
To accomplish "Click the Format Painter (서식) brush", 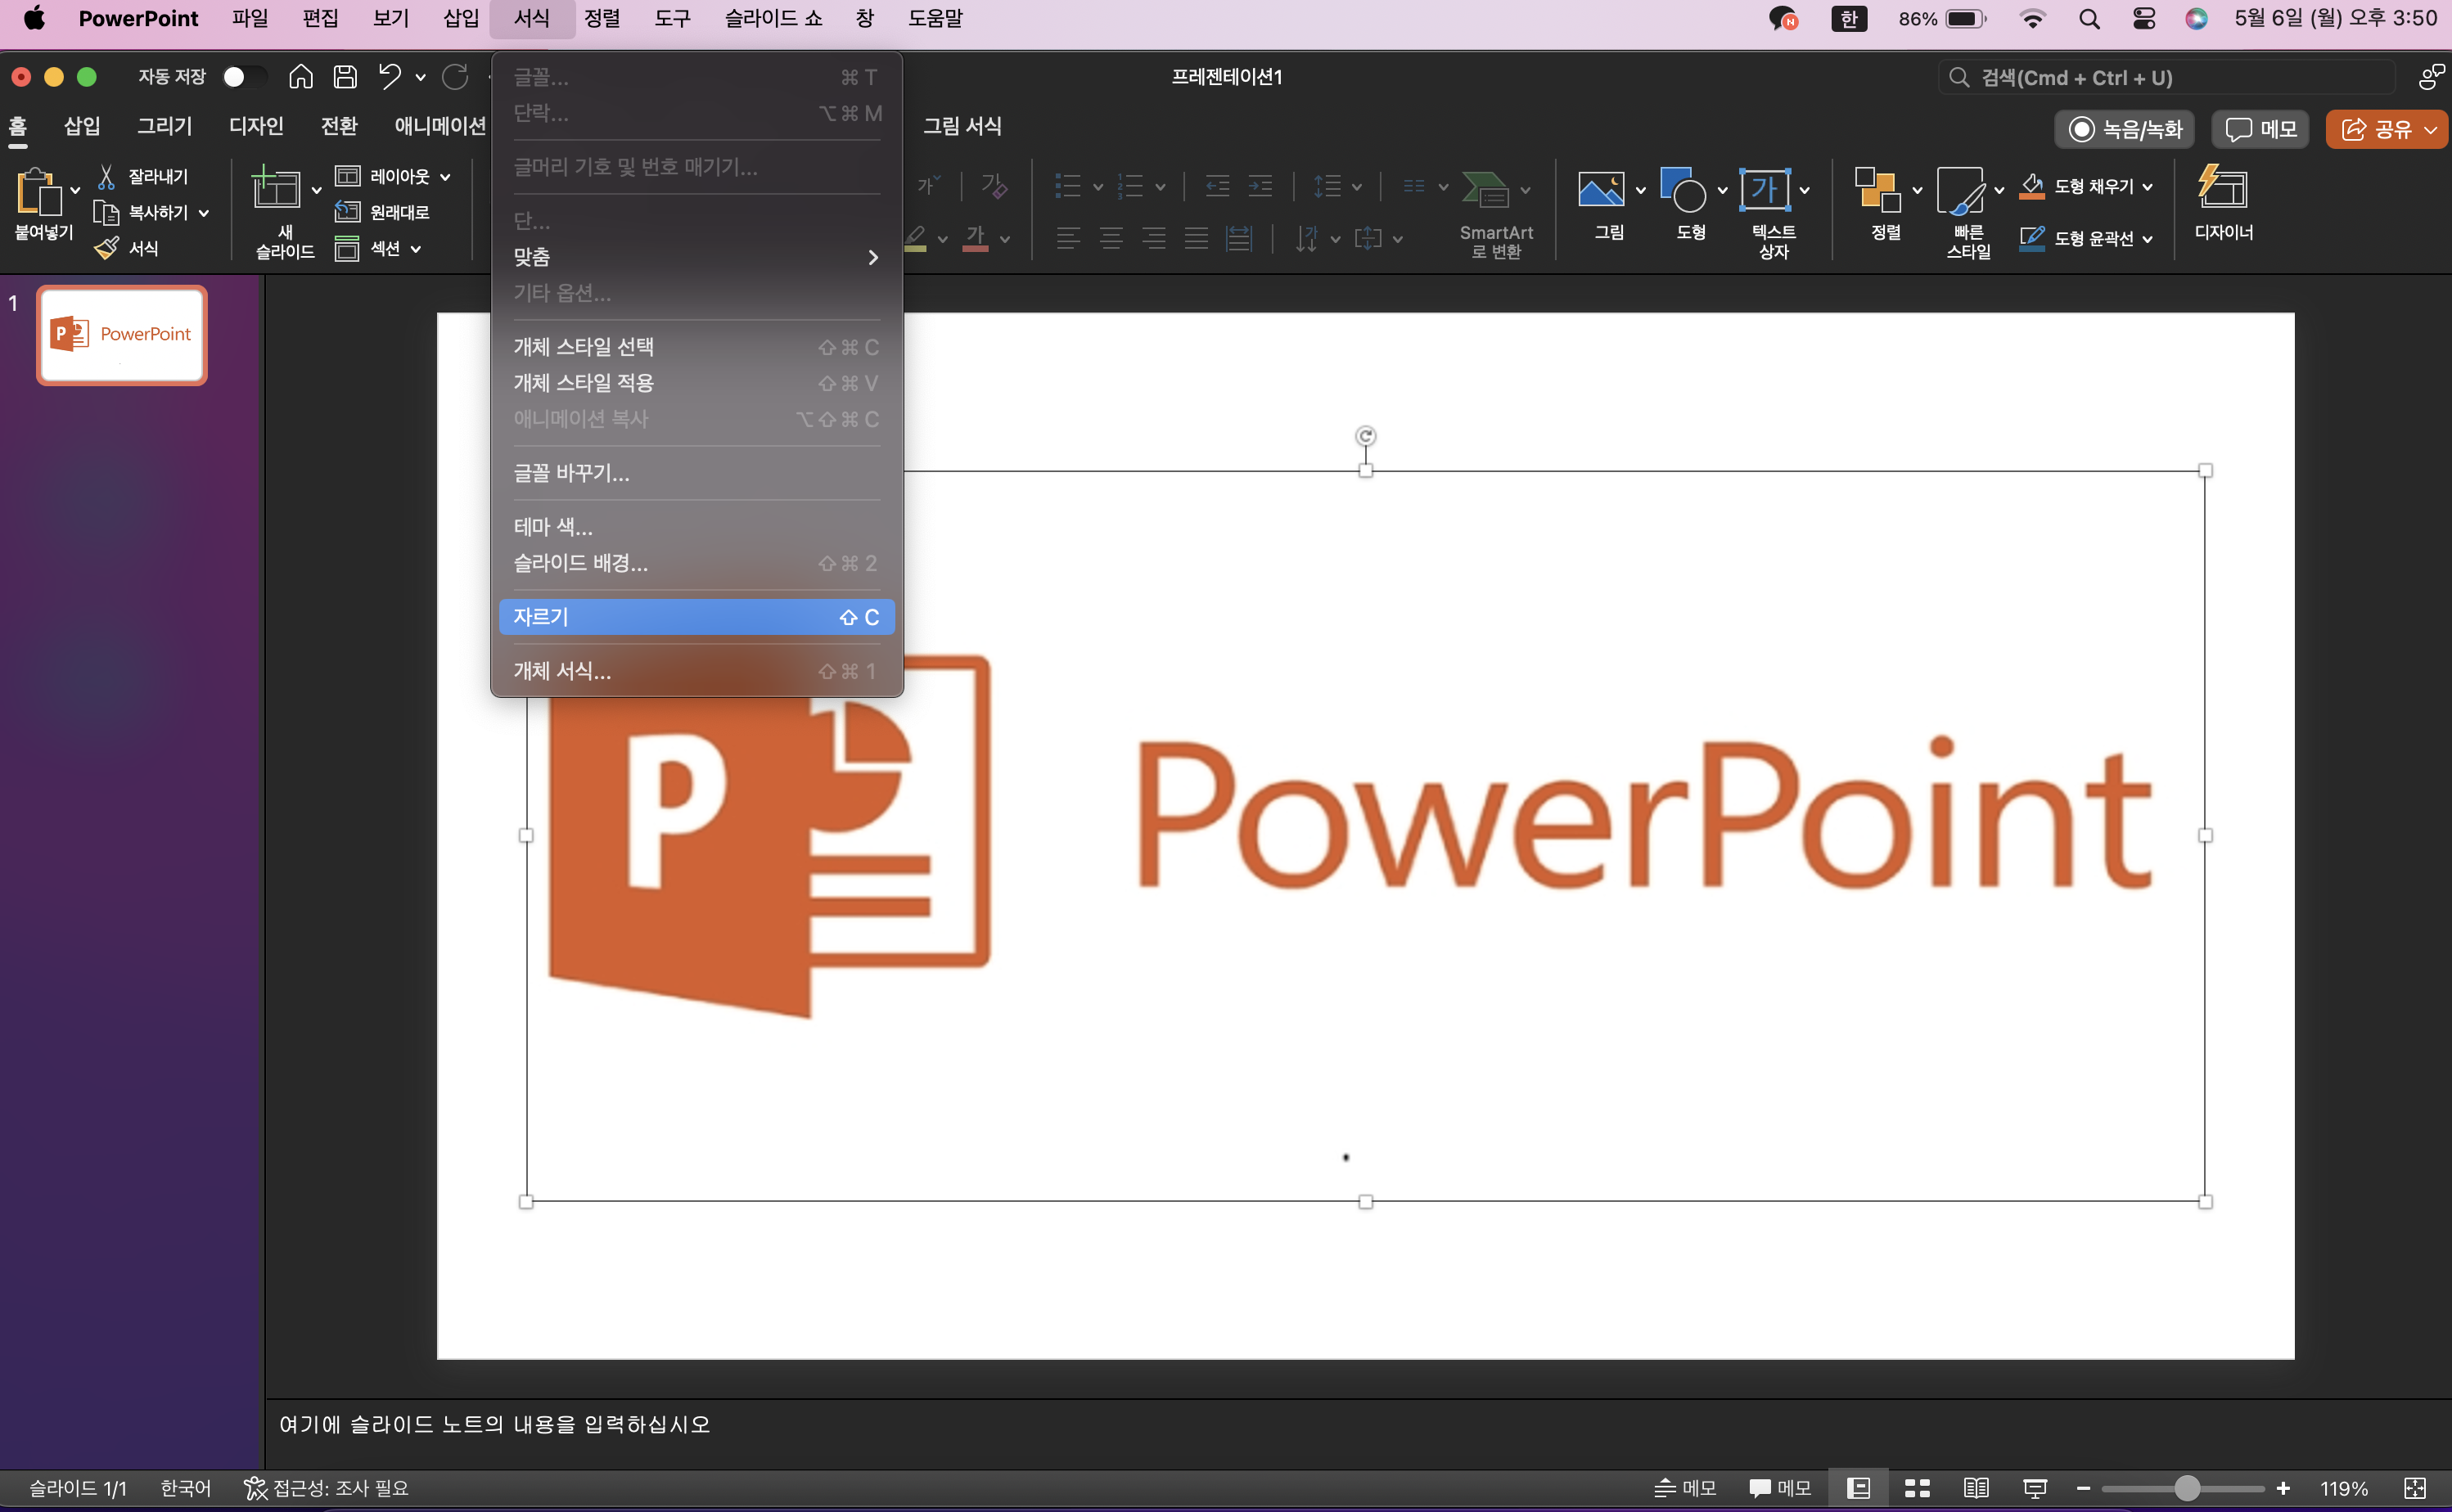I will coord(127,248).
